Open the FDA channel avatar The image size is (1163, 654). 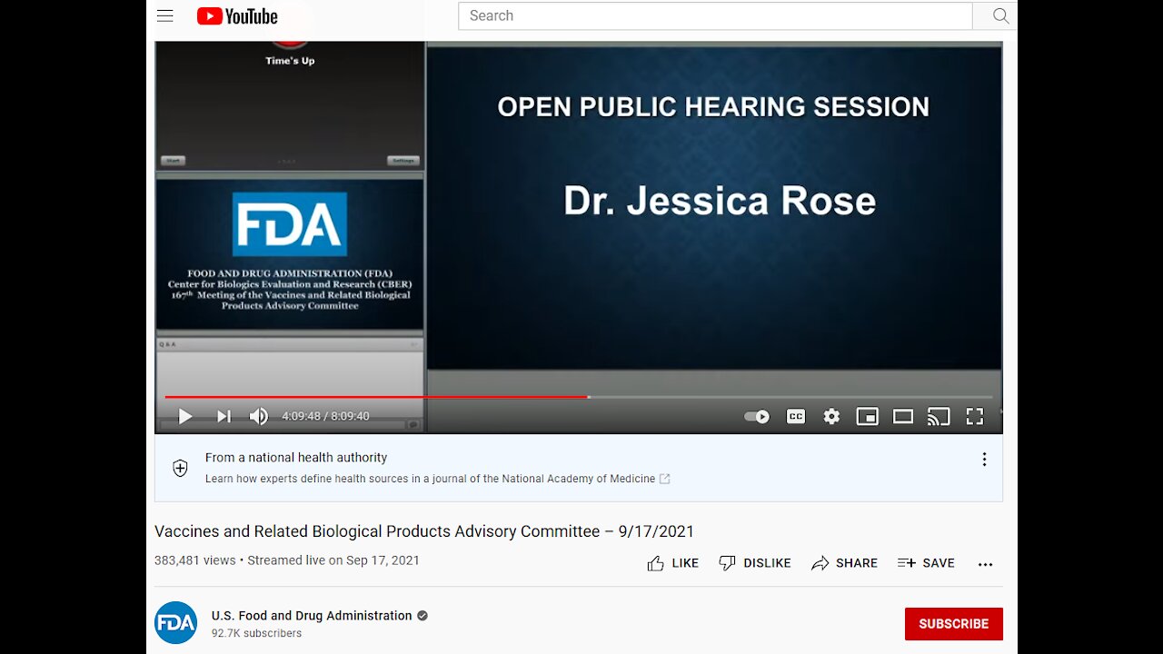[175, 623]
